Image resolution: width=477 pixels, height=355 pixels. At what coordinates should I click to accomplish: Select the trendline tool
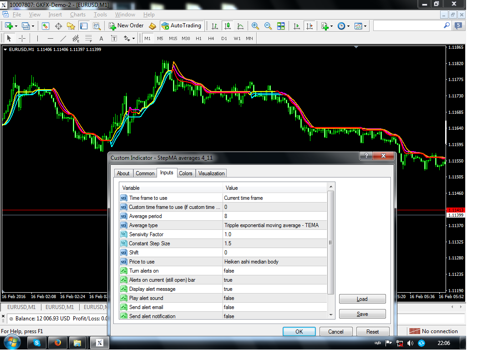(x=63, y=38)
